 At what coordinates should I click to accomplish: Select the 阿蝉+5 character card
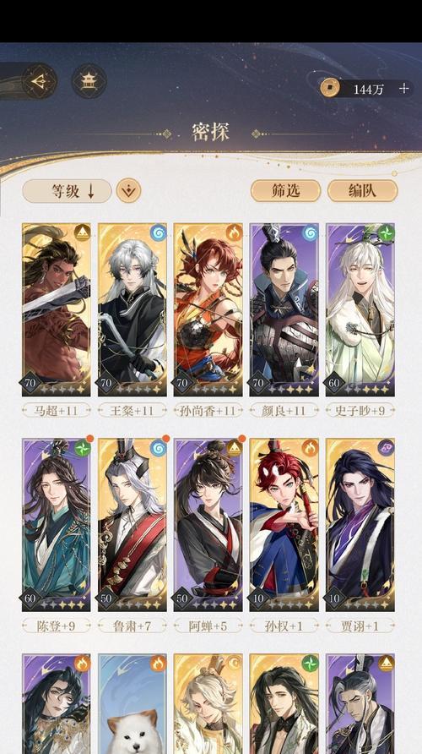pyautogui.click(x=208, y=525)
